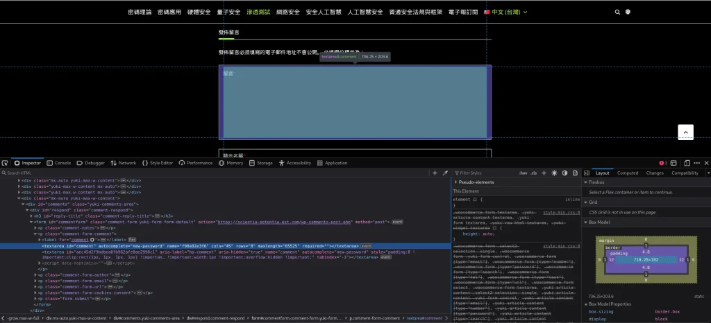This screenshot has width=711, height=323.
Task: Open the 中文 (台灣) language dropdown
Action: (x=505, y=12)
